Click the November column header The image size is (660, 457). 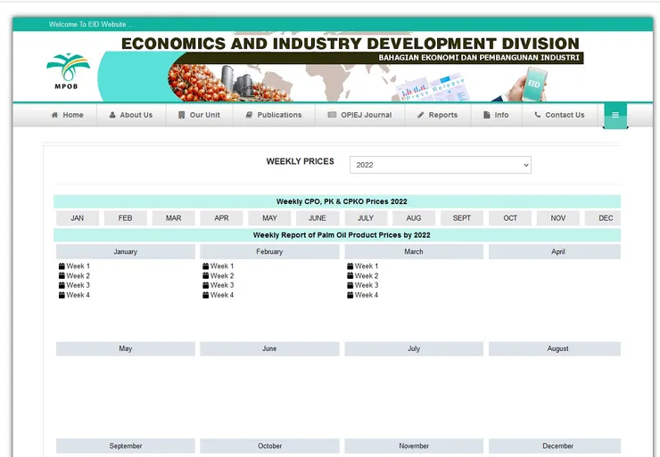tap(414, 445)
